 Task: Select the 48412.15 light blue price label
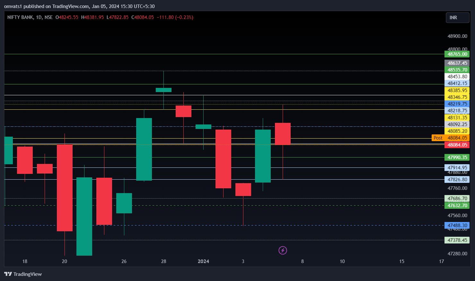point(457,83)
